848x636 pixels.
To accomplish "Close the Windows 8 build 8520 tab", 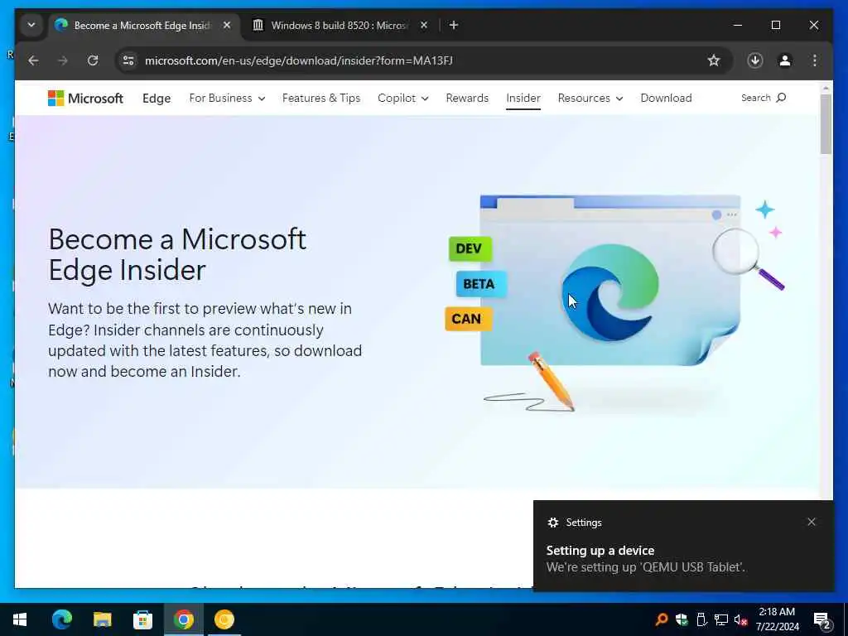I will (x=424, y=25).
